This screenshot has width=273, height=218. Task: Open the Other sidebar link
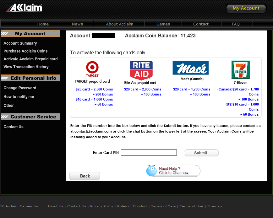pos(8,105)
